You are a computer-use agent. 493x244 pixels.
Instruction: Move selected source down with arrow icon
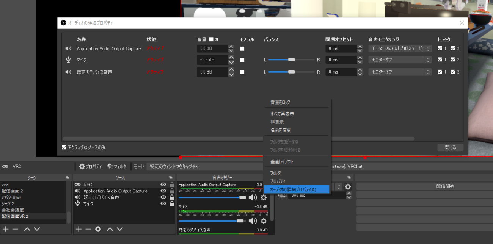(120, 229)
